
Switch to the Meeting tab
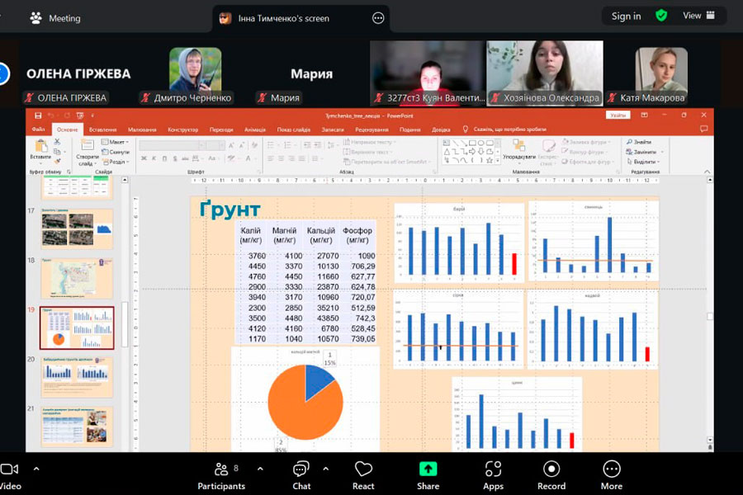tap(56, 18)
